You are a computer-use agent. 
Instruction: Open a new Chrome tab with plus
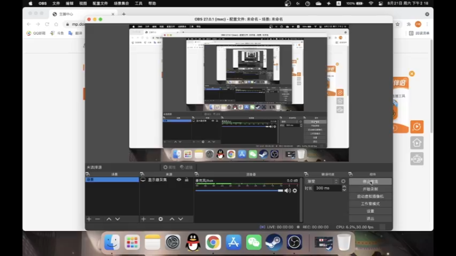pyautogui.click(x=124, y=14)
